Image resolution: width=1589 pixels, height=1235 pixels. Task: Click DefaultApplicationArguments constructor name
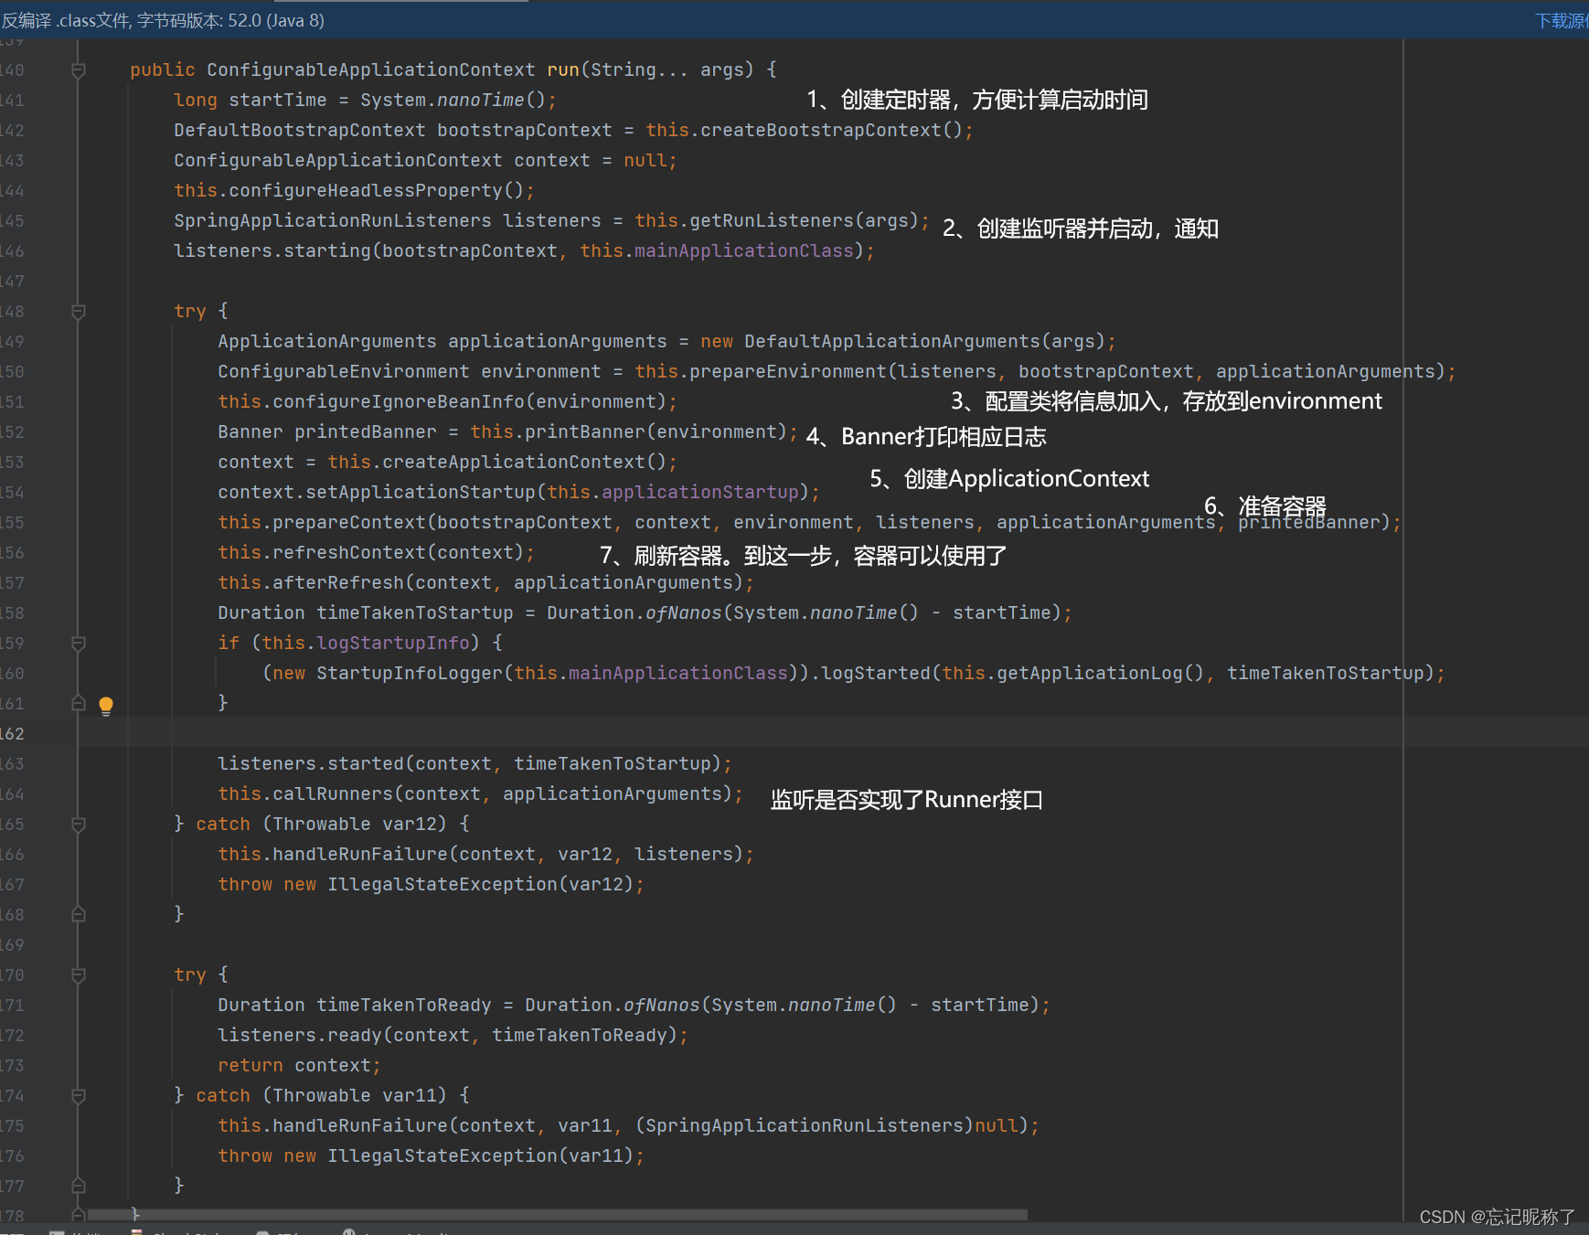(891, 341)
